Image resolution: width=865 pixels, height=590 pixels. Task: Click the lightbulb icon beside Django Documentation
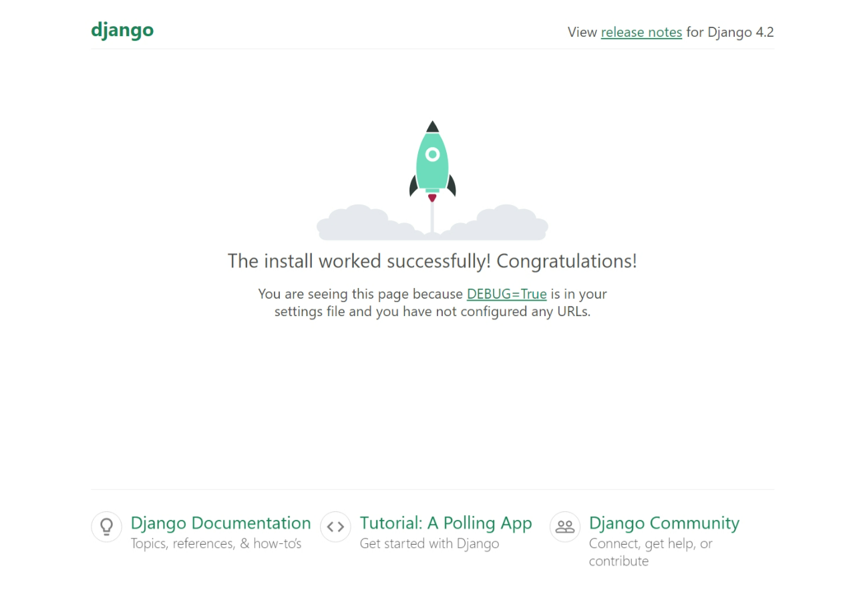(106, 527)
